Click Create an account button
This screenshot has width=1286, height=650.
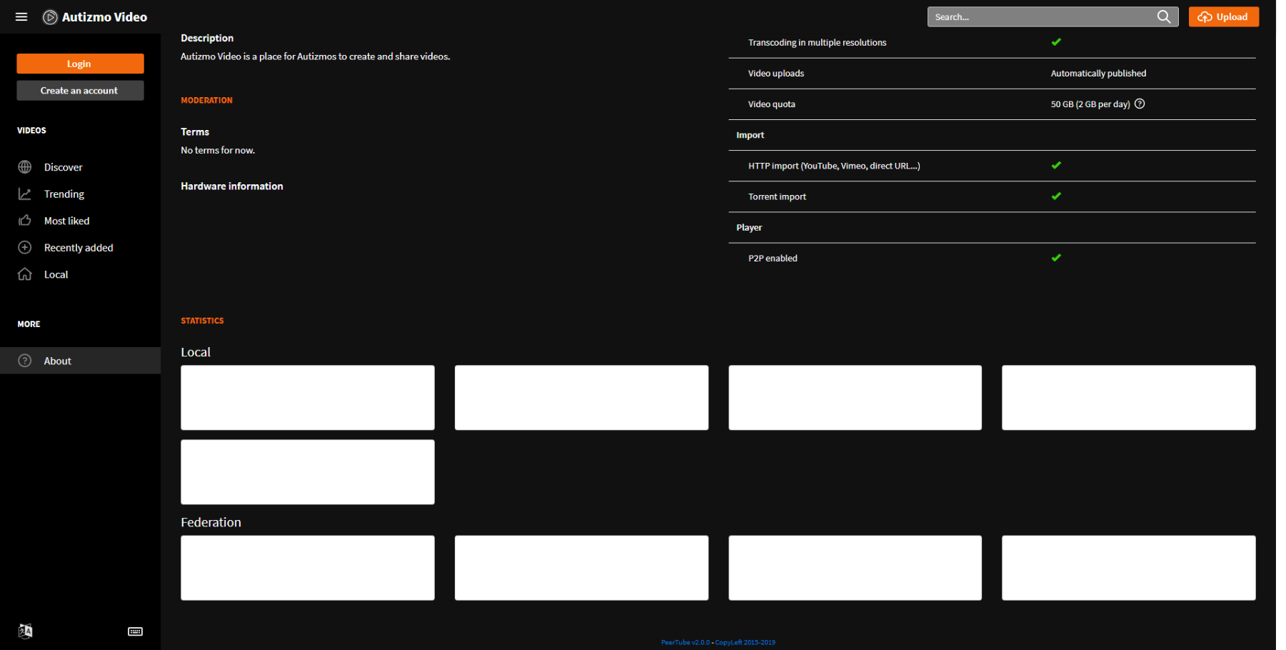coord(80,91)
